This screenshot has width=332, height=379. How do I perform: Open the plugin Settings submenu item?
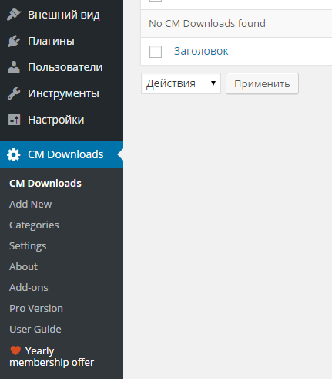28,246
